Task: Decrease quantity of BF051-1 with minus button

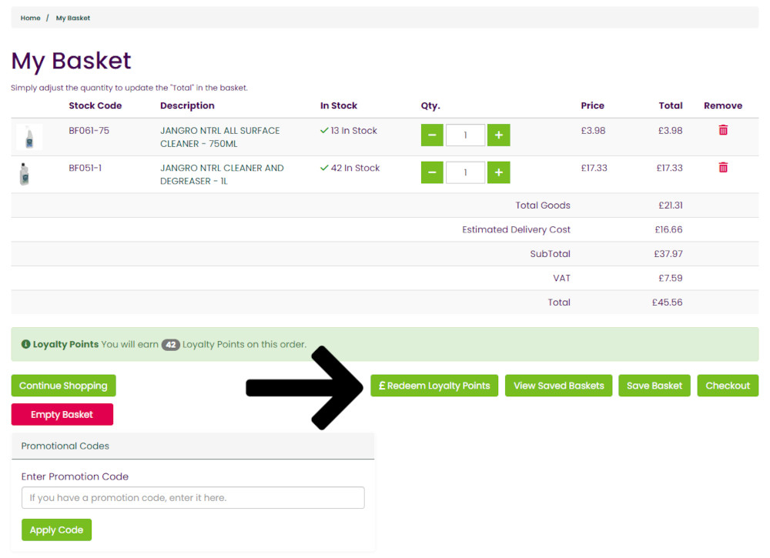Action: (432, 172)
